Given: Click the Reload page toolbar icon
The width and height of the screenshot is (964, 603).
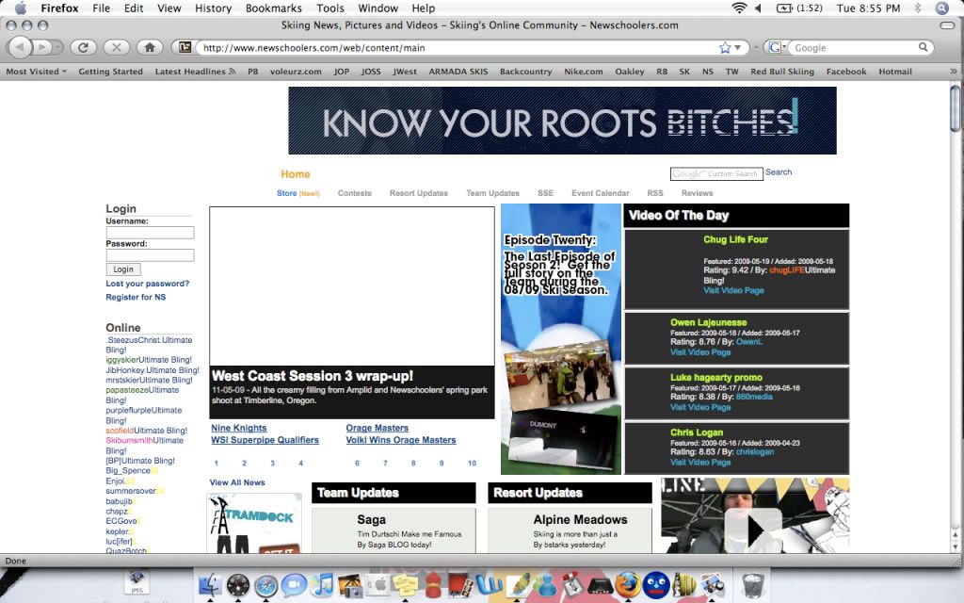Looking at the screenshot, I should (x=83, y=46).
